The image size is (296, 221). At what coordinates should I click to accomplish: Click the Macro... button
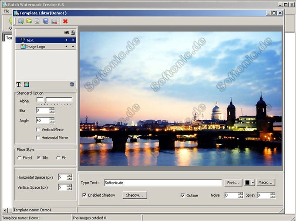(x=266, y=183)
